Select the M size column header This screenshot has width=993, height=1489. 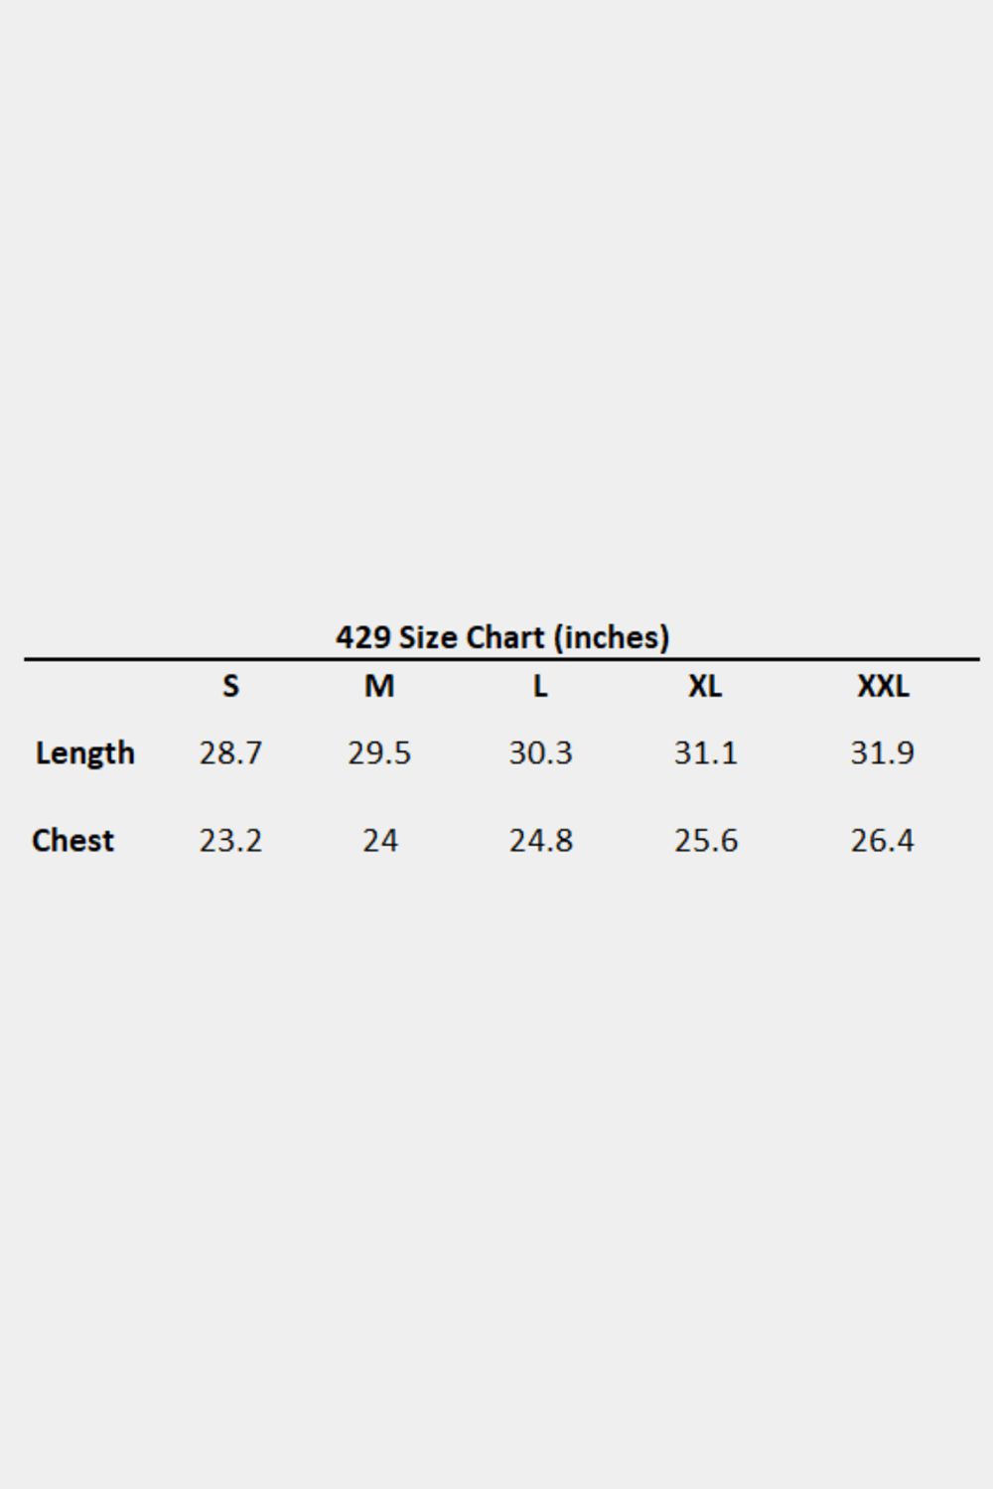379,686
